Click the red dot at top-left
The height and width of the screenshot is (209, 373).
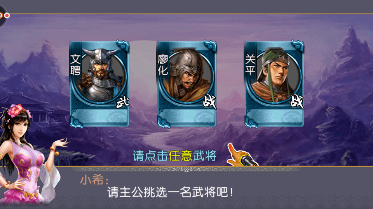click(7, 15)
